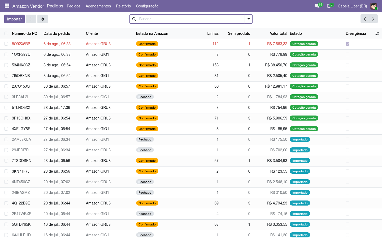Select the row checkbox for 2J7O15JQ
The image size is (382, 239).
coord(6,86)
